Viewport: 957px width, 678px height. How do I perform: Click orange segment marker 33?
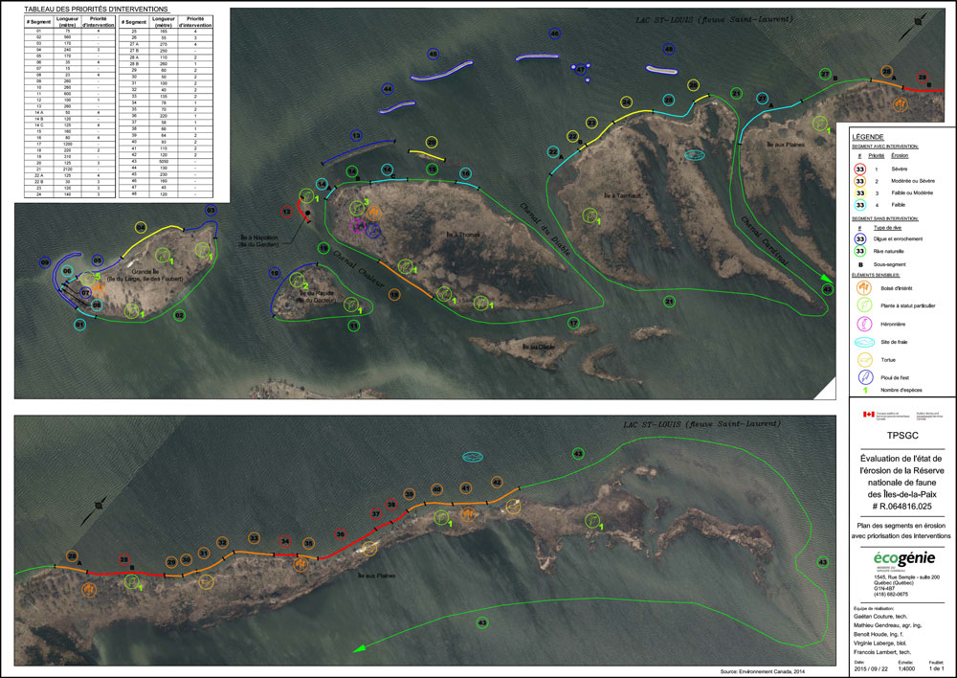[254, 538]
